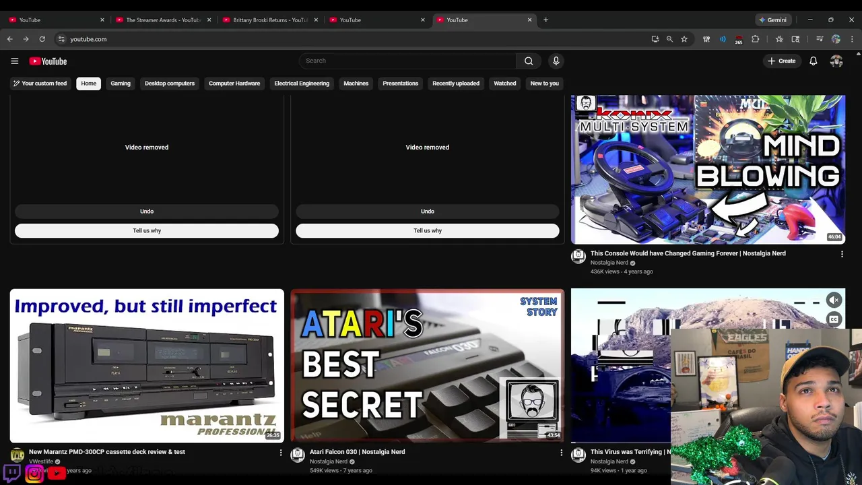Screen dimensions: 862x485
Task: Open the Marantz cassette deck thumbnail
Action: coord(147,365)
